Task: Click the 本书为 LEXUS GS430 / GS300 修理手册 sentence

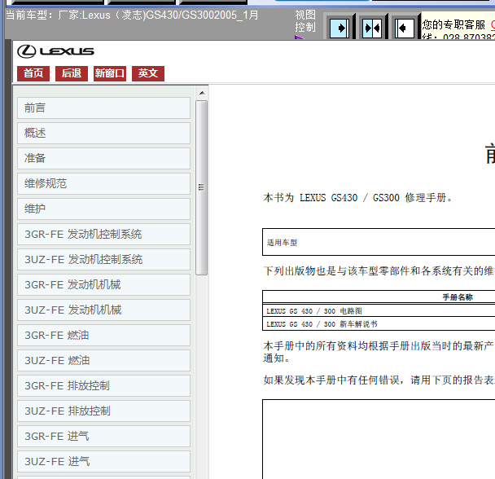Action: click(357, 198)
